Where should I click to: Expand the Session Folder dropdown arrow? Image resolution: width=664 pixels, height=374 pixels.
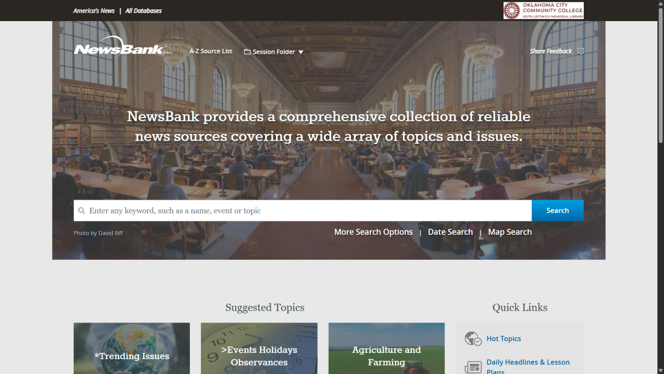(x=301, y=52)
